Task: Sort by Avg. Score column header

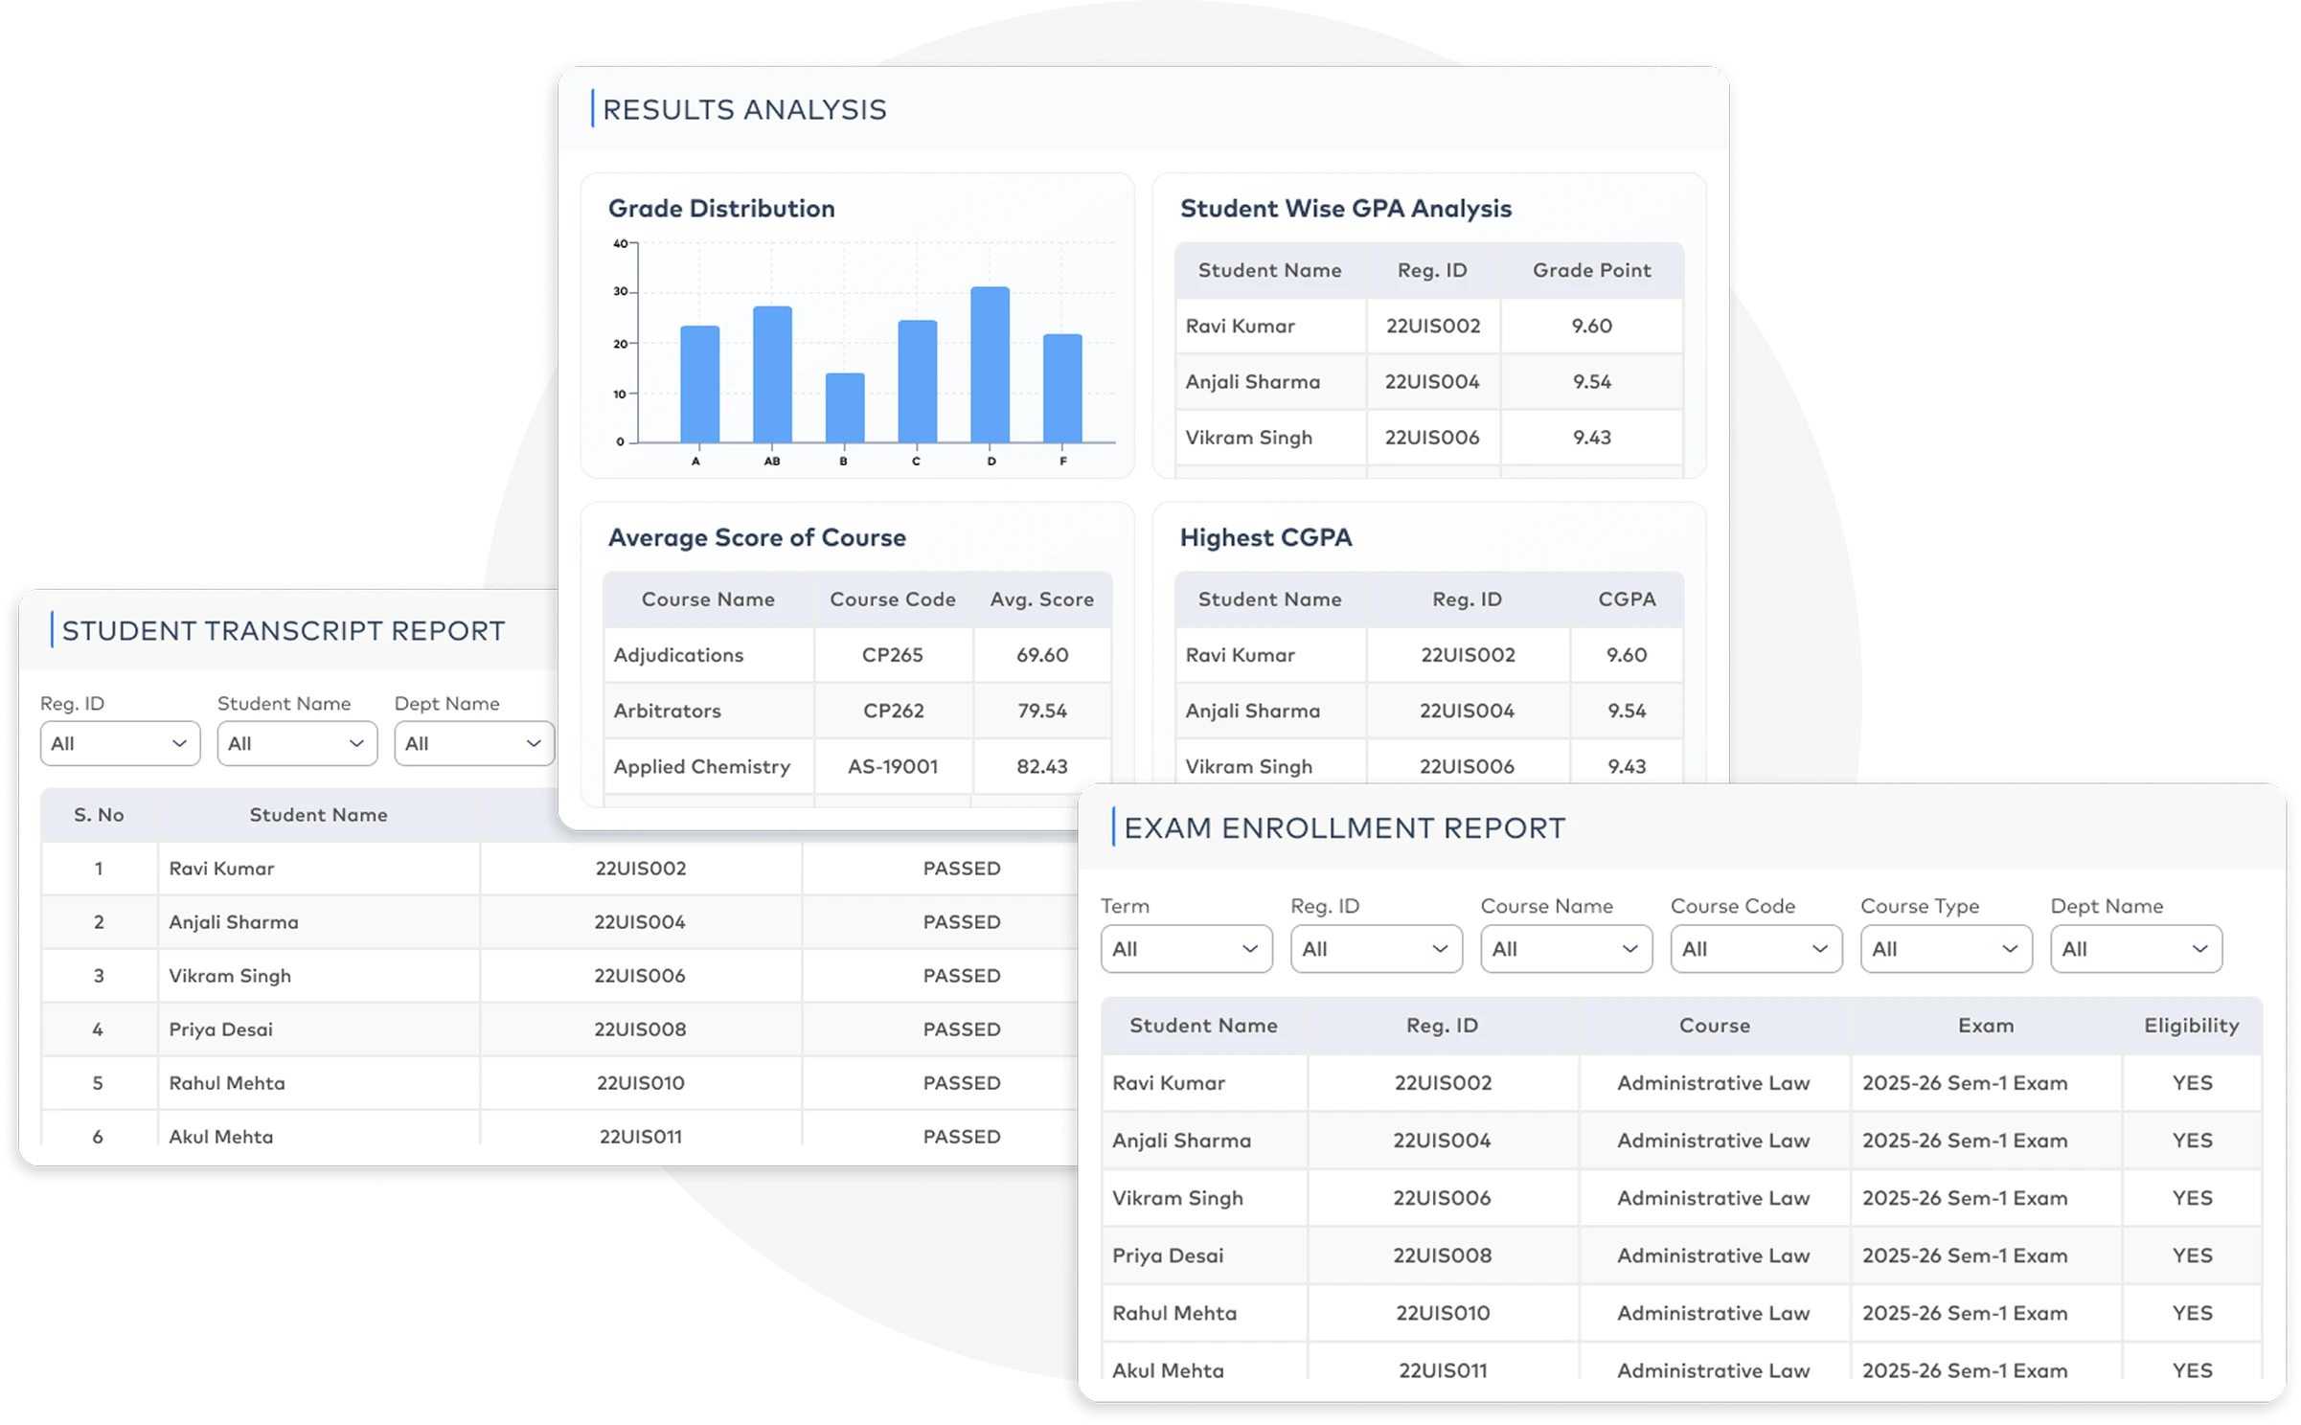Action: (x=1041, y=599)
